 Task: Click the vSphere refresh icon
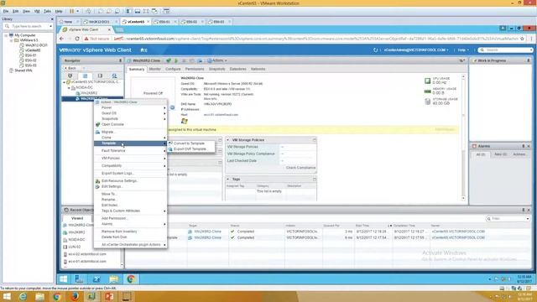[375, 50]
